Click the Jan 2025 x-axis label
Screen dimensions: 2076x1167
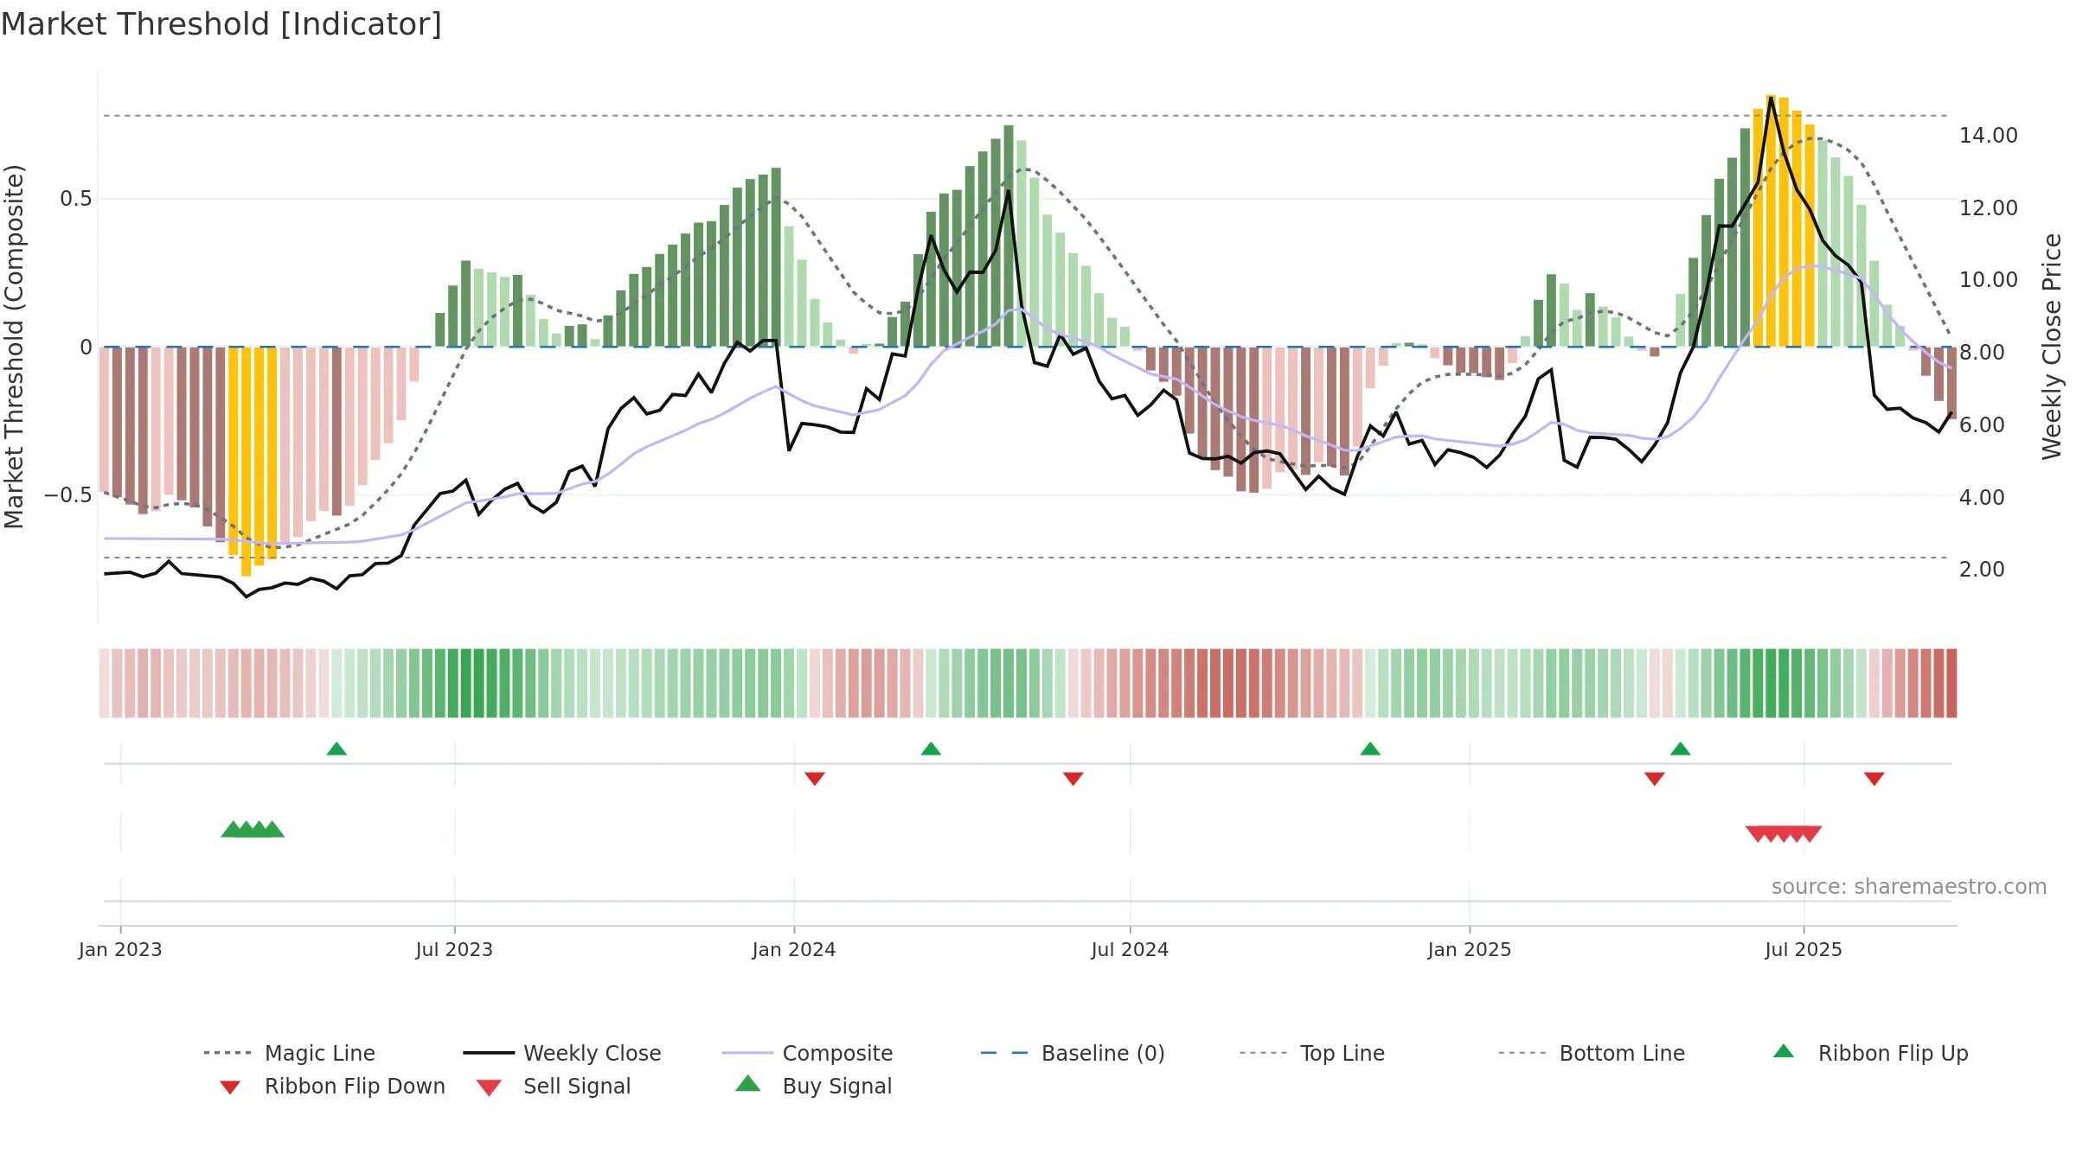(1470, 949)
